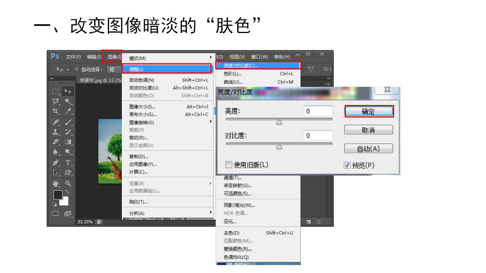Screen dimensions: 486x273
Task: Open 图像(I) menu
Action: click(x=114, y=57)
